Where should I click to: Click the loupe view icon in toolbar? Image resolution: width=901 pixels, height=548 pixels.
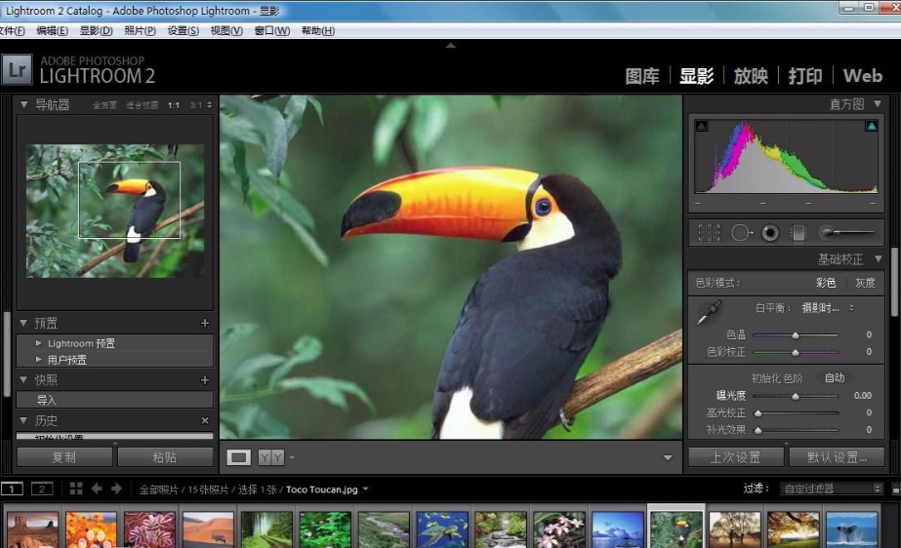click(x=238, y=457)
